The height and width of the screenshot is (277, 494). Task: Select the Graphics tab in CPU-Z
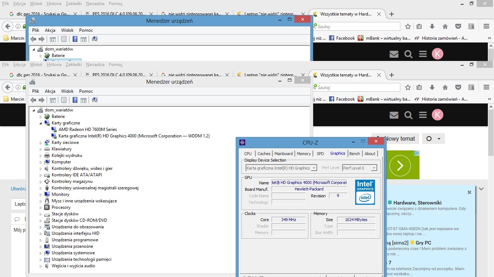point(338,153)
